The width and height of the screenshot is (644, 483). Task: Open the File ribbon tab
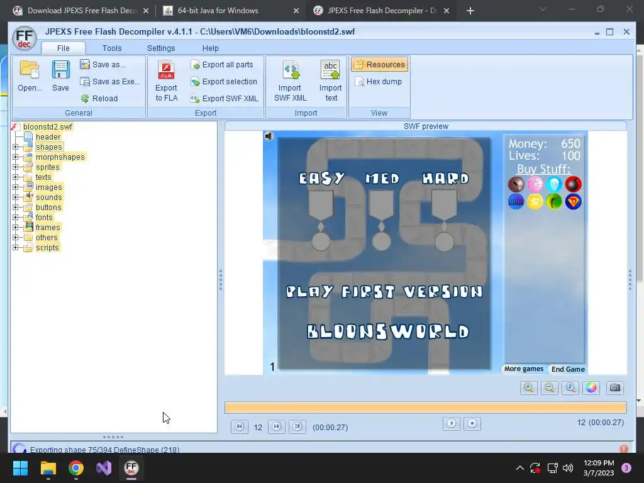click(x=64, y=48)
